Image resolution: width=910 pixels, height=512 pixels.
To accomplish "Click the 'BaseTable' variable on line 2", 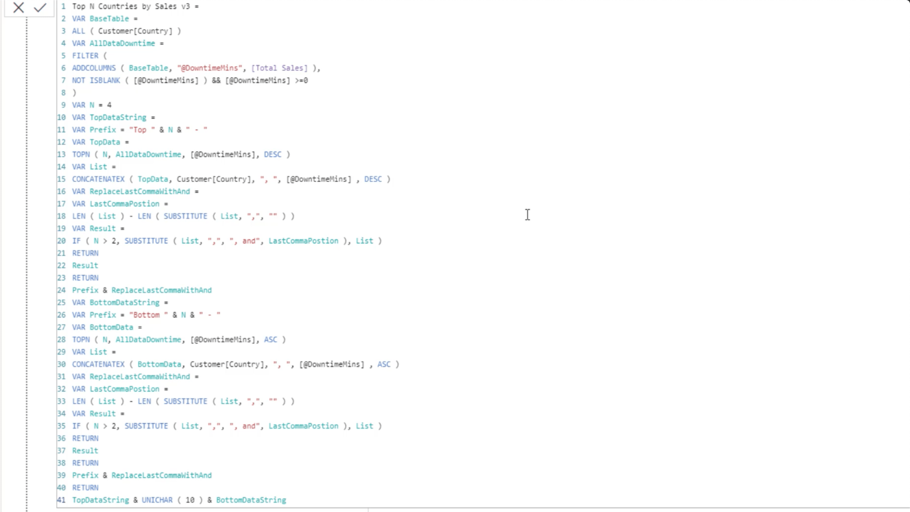I will coord(109,19).
